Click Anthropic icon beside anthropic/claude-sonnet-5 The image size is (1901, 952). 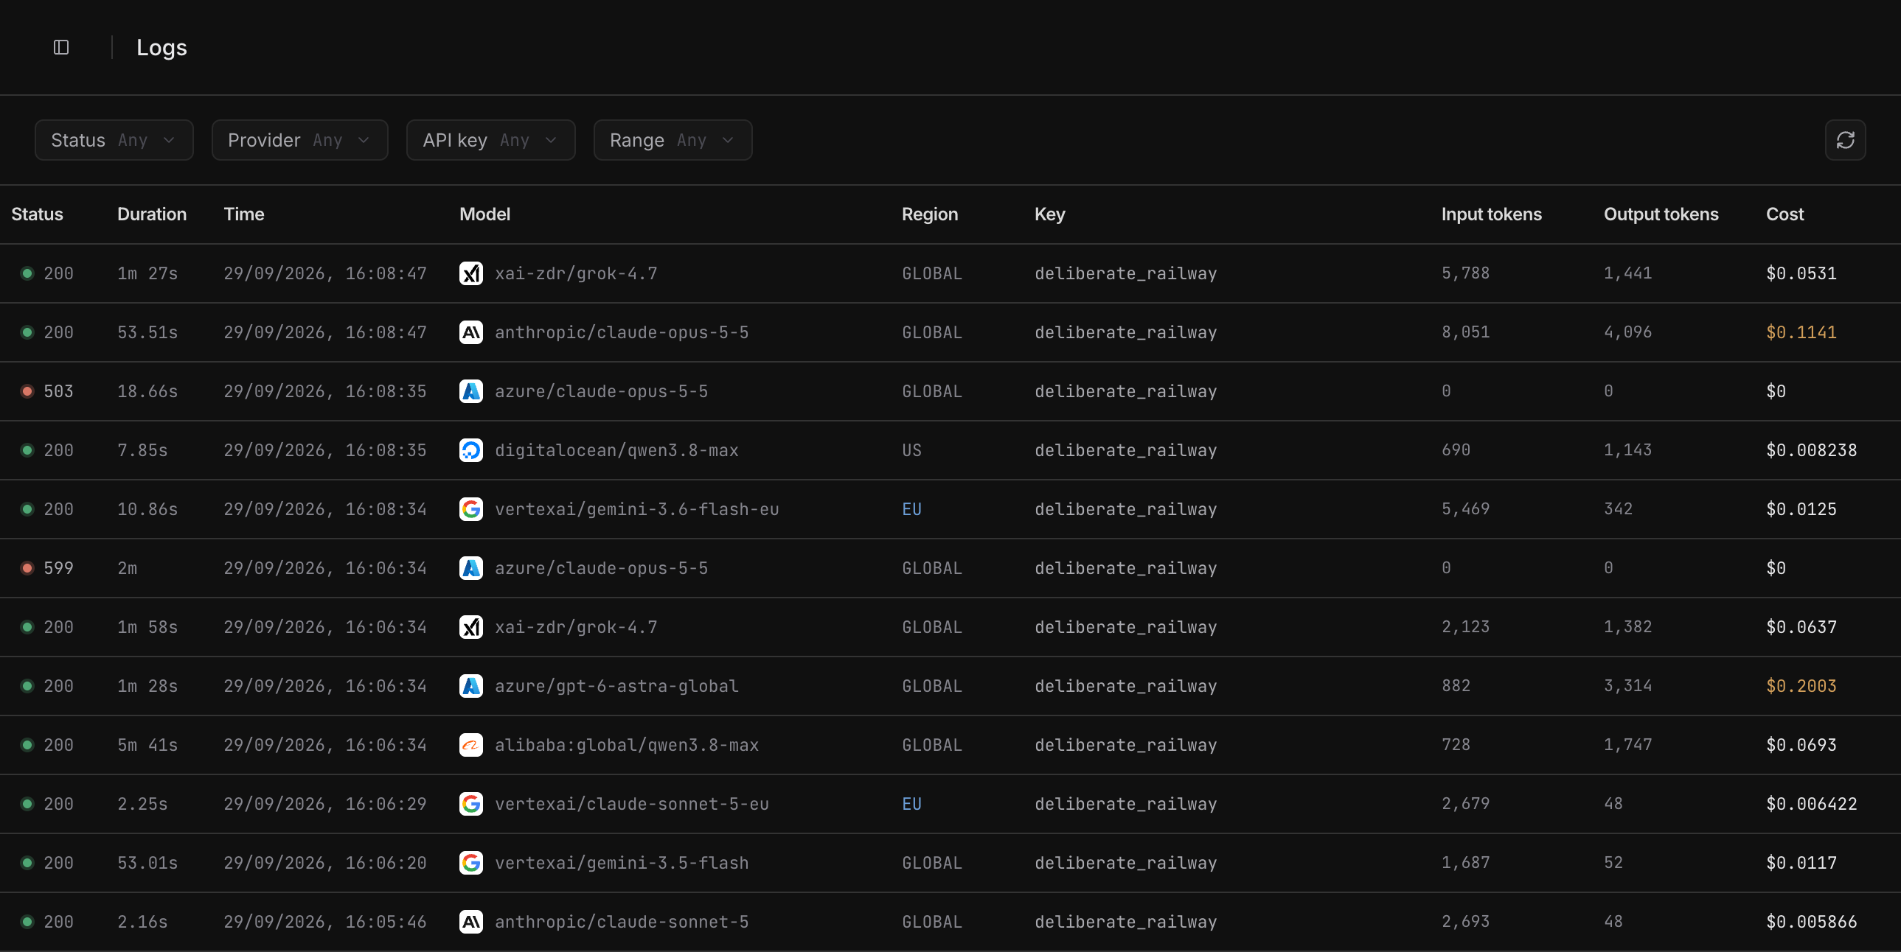click(470, 922)
